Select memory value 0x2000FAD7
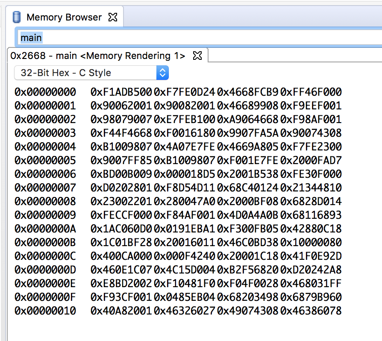382x341 pixels. (x=311, y=160)
